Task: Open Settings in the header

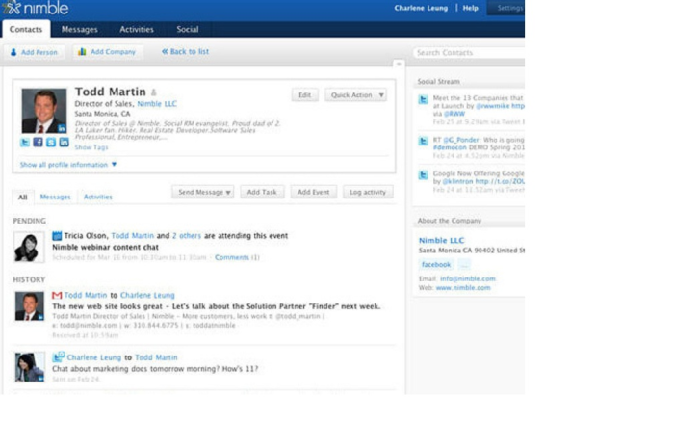Action: pyautogui.click(x=509, y=8)
